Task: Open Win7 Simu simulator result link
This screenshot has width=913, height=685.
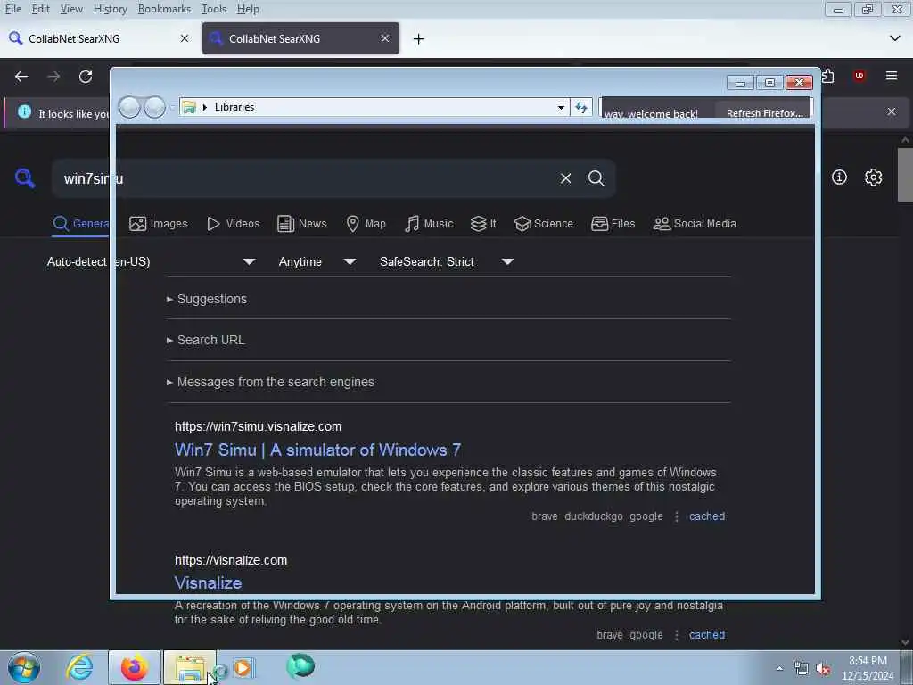Action: [318, 450]
